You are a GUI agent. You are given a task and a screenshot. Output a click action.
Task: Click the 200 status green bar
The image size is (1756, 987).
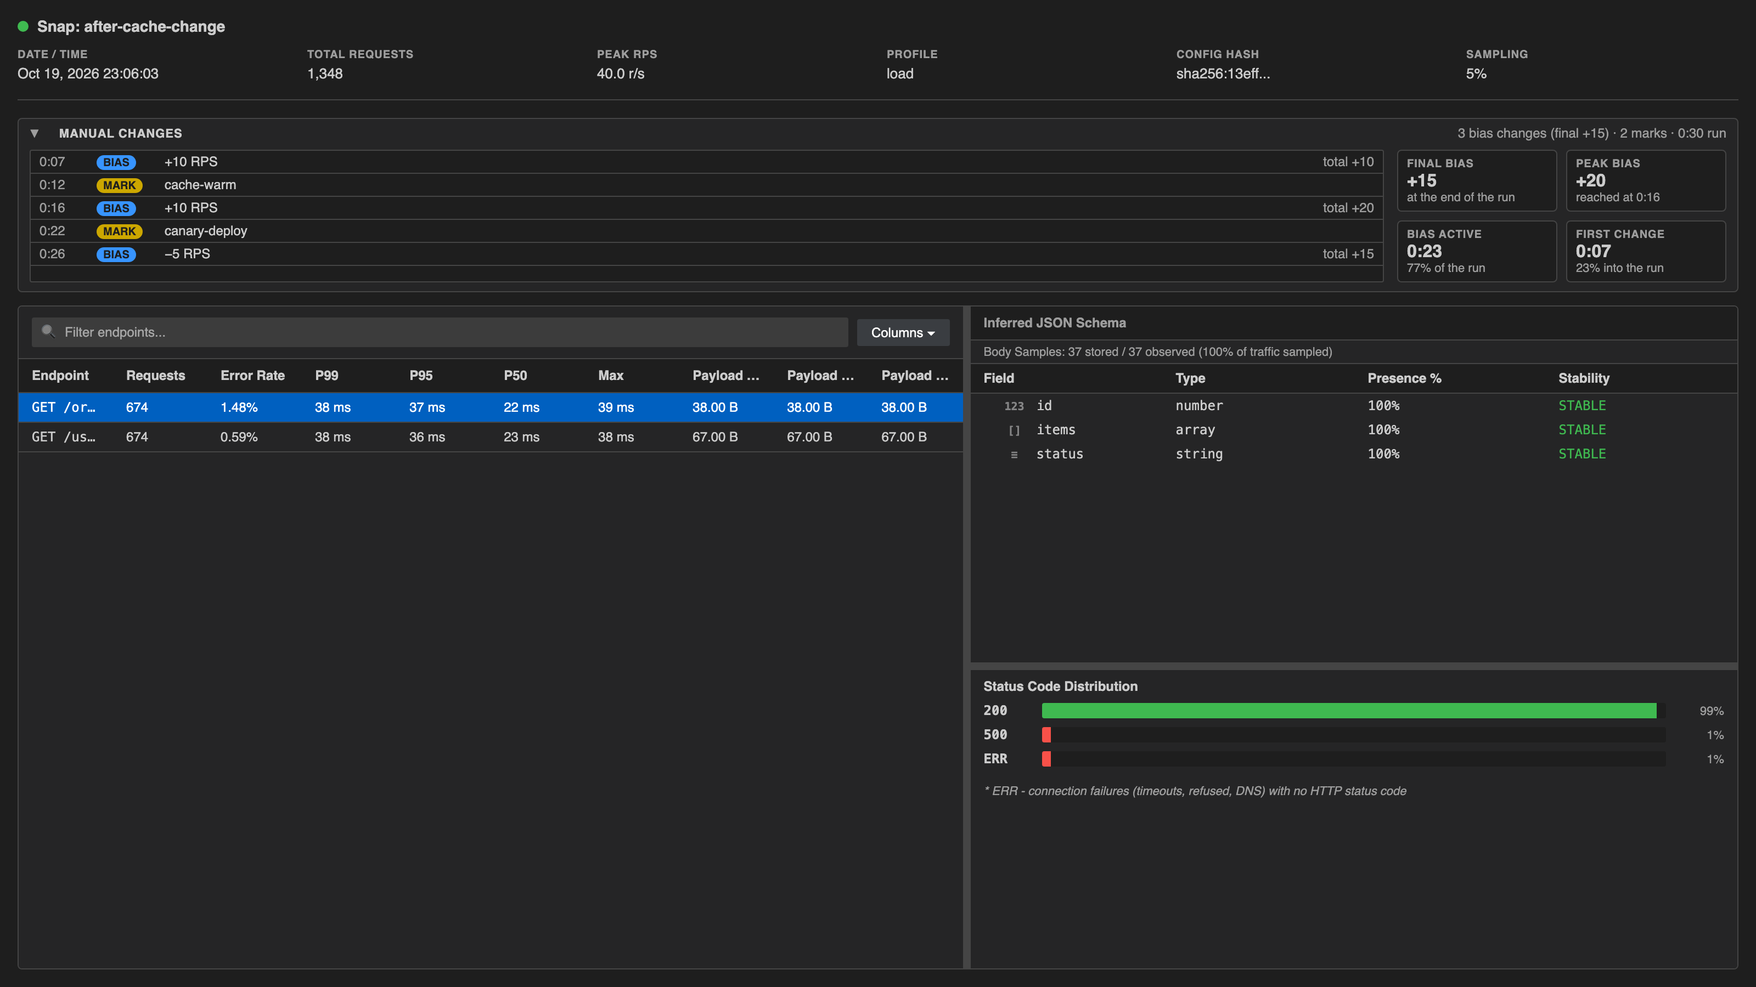[1348, 711]
